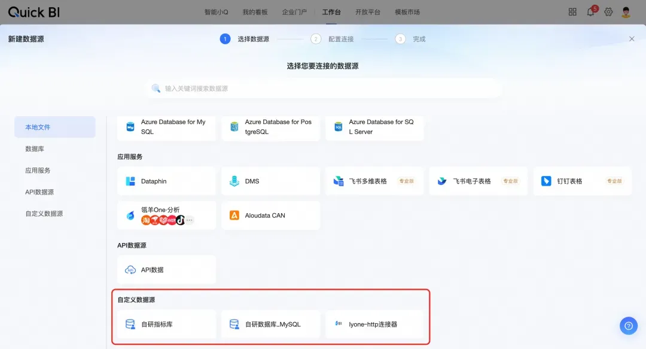Click the search magnifier icon
The image size is (646, 349).
pos(156,88)
